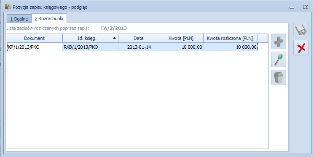The width and height of the screenshot is (314, 157).
Task: Close the Pozycja zapisu księgowego window
Action: 305,7
